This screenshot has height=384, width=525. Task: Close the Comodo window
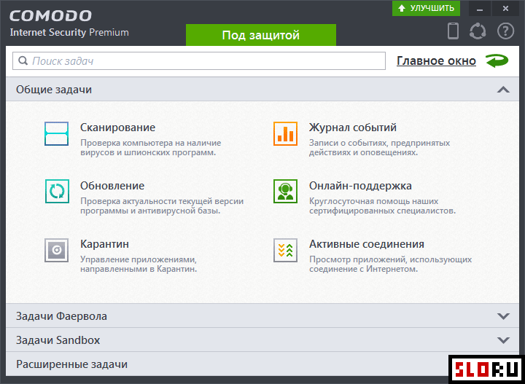click(x=505, y=9)
